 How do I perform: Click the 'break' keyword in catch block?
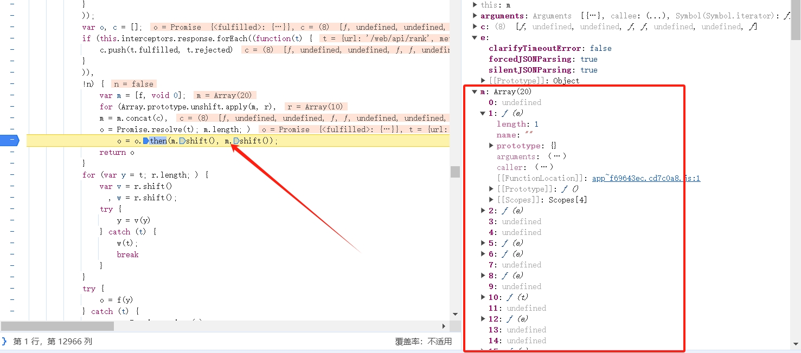coord(127,254)
